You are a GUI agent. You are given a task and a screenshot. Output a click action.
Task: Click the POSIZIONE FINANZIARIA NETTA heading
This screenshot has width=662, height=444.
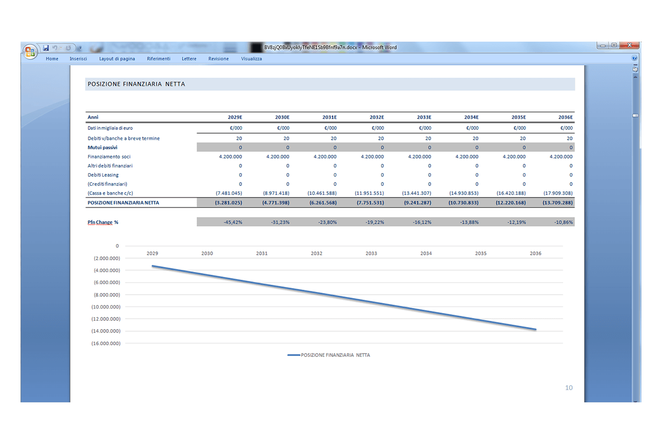tap(137, 84)
